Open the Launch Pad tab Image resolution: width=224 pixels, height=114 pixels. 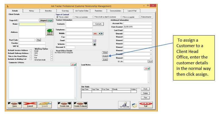tap(132, 11)
